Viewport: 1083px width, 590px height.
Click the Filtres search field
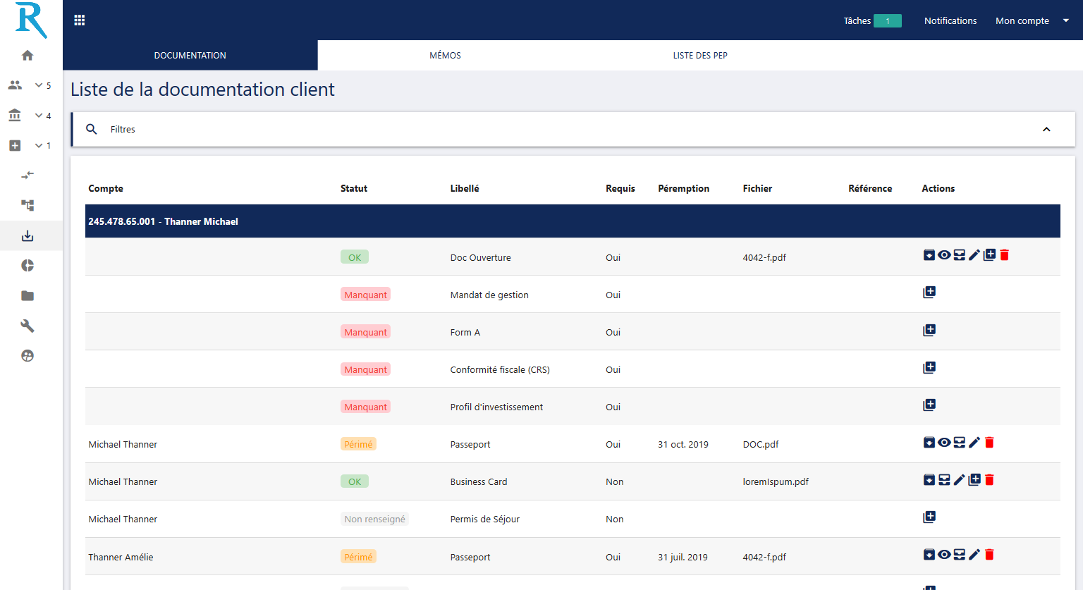[564, 130]
